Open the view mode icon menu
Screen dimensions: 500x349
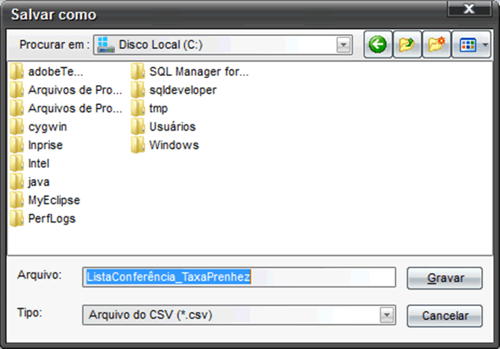[x=467, y=44]
